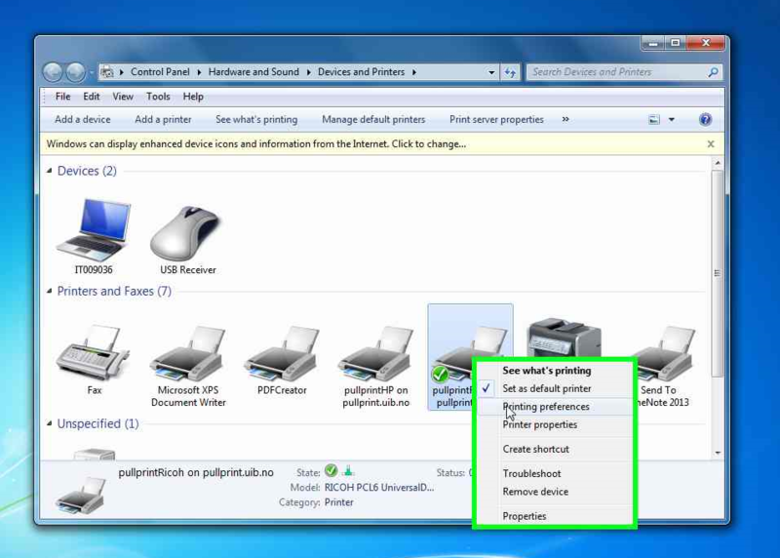This screenshot has width=780, height=558.
Task: Select the PDFCreator printer icon
Action: point(282,353)
